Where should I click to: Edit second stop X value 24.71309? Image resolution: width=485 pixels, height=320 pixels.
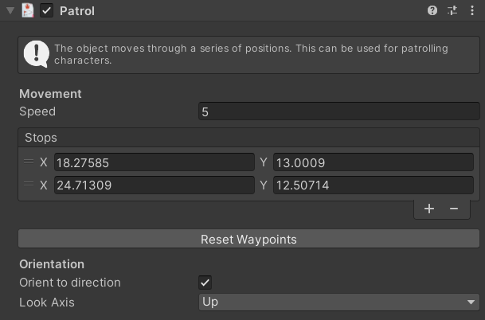[x=154, y=185]
